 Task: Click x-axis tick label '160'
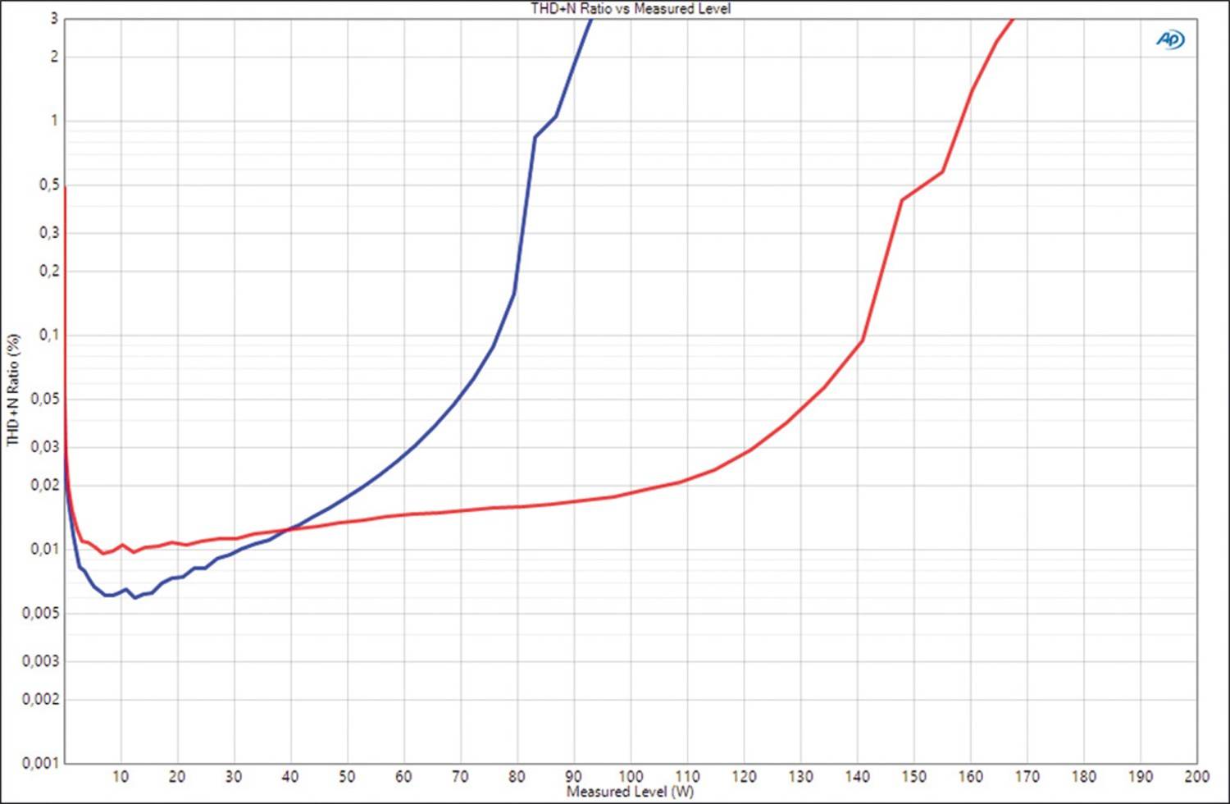coord(970,776)
